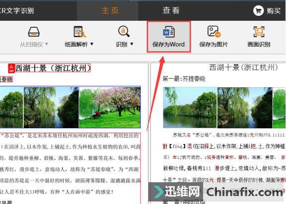Viewport: 286px width, 204px height.
Task: Click the recognized title 西湖十景 in result pane
Action: click(x=243, y=67)
